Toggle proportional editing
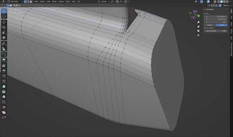The image size is (233, 137). [126, 2]
